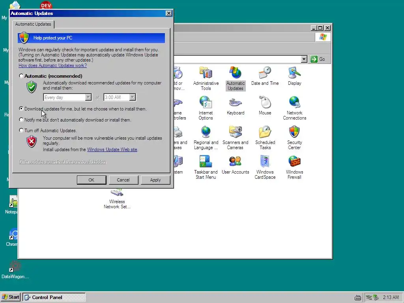Screen dimensions: 404x303
Task: Click Cancel in Automatic Updates dialog
Action: coord(123,180)
